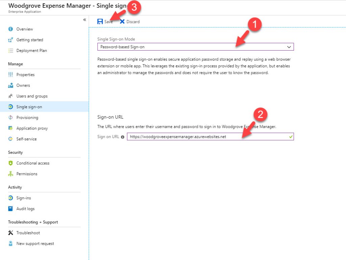Click the Save button label
Image resolution: width=346 pixels, height=260 pixels.
(x=108, y=22)
